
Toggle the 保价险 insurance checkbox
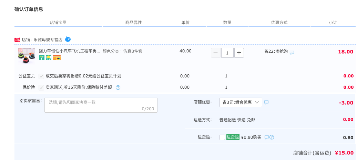(x=41, y=88)
